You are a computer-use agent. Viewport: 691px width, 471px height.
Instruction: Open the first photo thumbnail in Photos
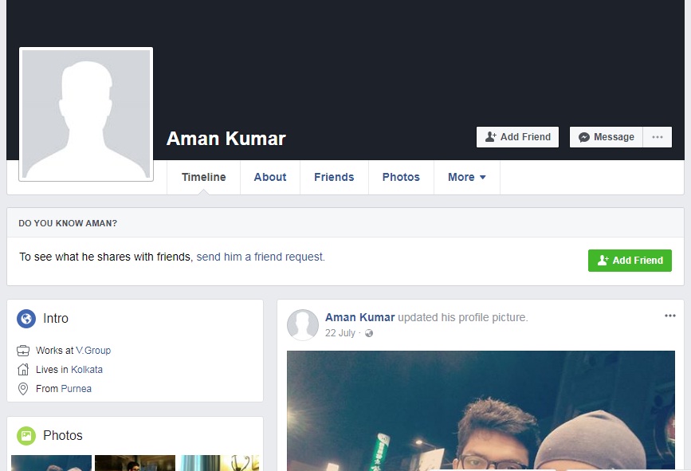point(51,463)
